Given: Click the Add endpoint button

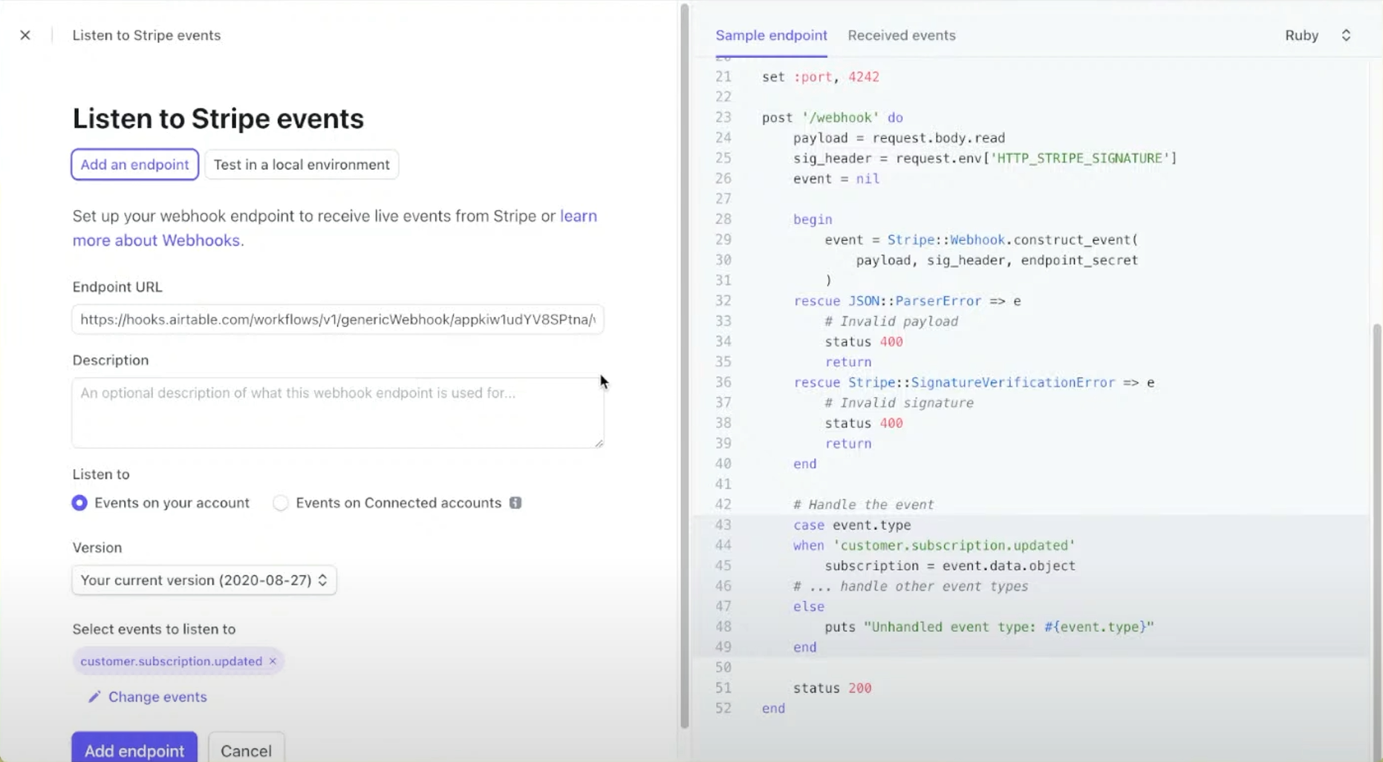Looking at the screenshot, I should 134,750.
